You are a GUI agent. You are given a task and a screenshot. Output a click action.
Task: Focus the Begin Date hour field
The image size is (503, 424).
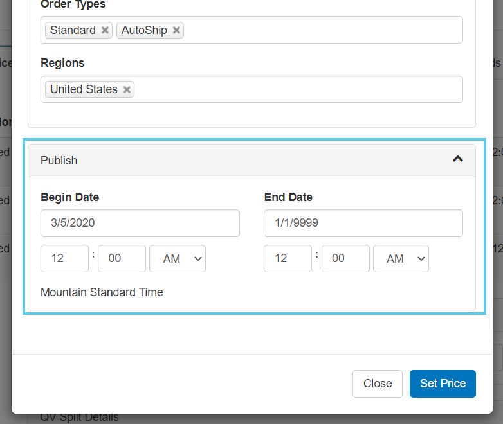[x=64, y=259]
